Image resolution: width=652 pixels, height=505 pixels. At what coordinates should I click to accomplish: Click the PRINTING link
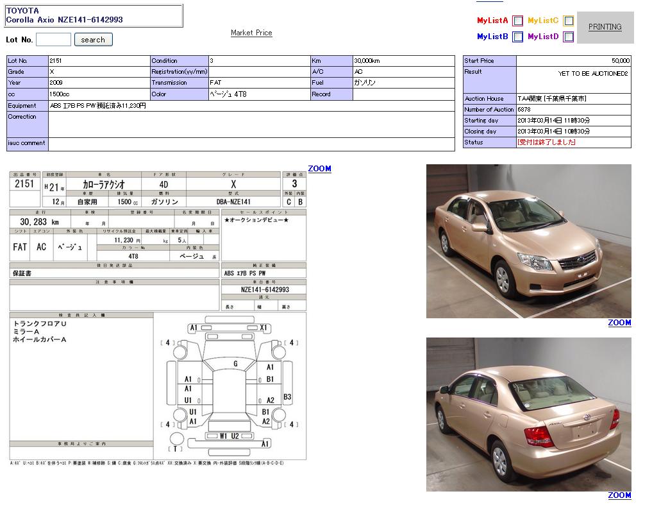point(605,27)
